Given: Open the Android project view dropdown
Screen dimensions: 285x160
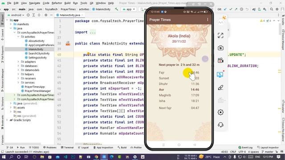Looking at the screenshot, I should tap(16, 15).
